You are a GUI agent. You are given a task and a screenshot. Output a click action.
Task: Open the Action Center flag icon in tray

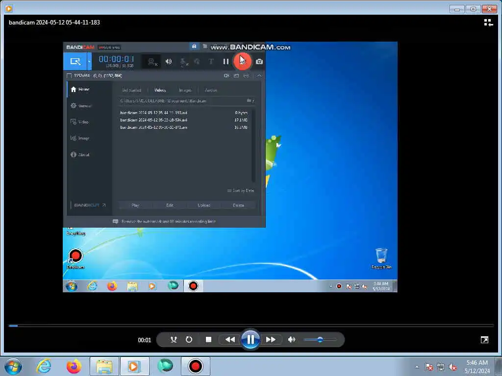click(x=428, y=367)
